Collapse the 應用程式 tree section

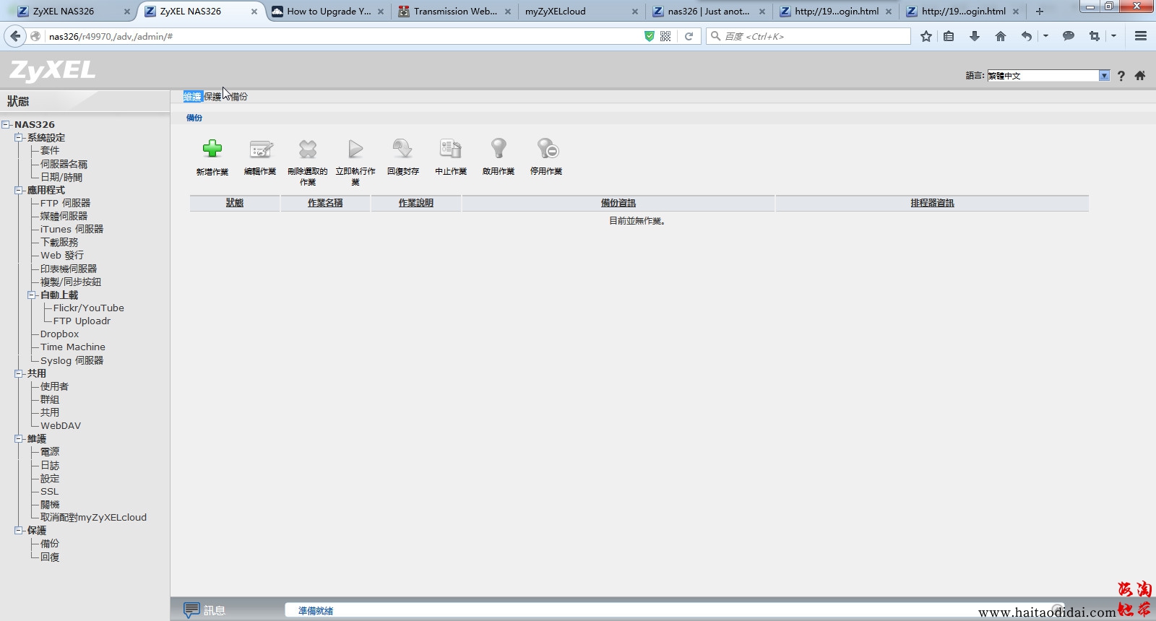pos(19,191)
